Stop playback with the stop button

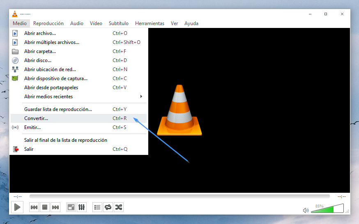pos(45,207)
